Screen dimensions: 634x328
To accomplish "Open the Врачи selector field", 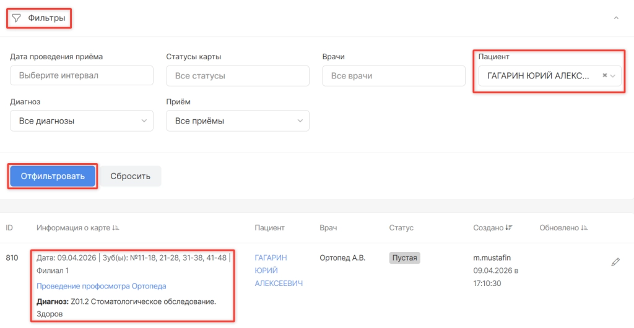I will pos(394,76).
